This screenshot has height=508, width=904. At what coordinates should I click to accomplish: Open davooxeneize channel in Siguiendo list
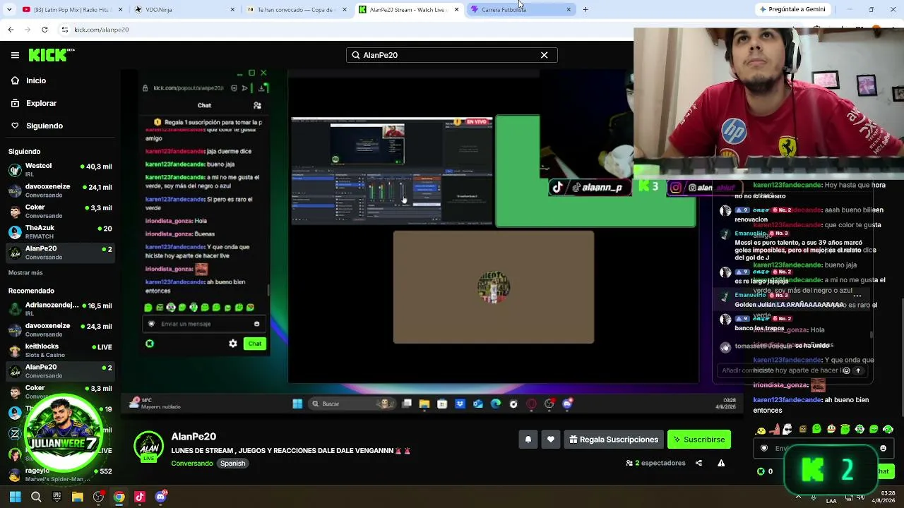[x=60, y=190]
